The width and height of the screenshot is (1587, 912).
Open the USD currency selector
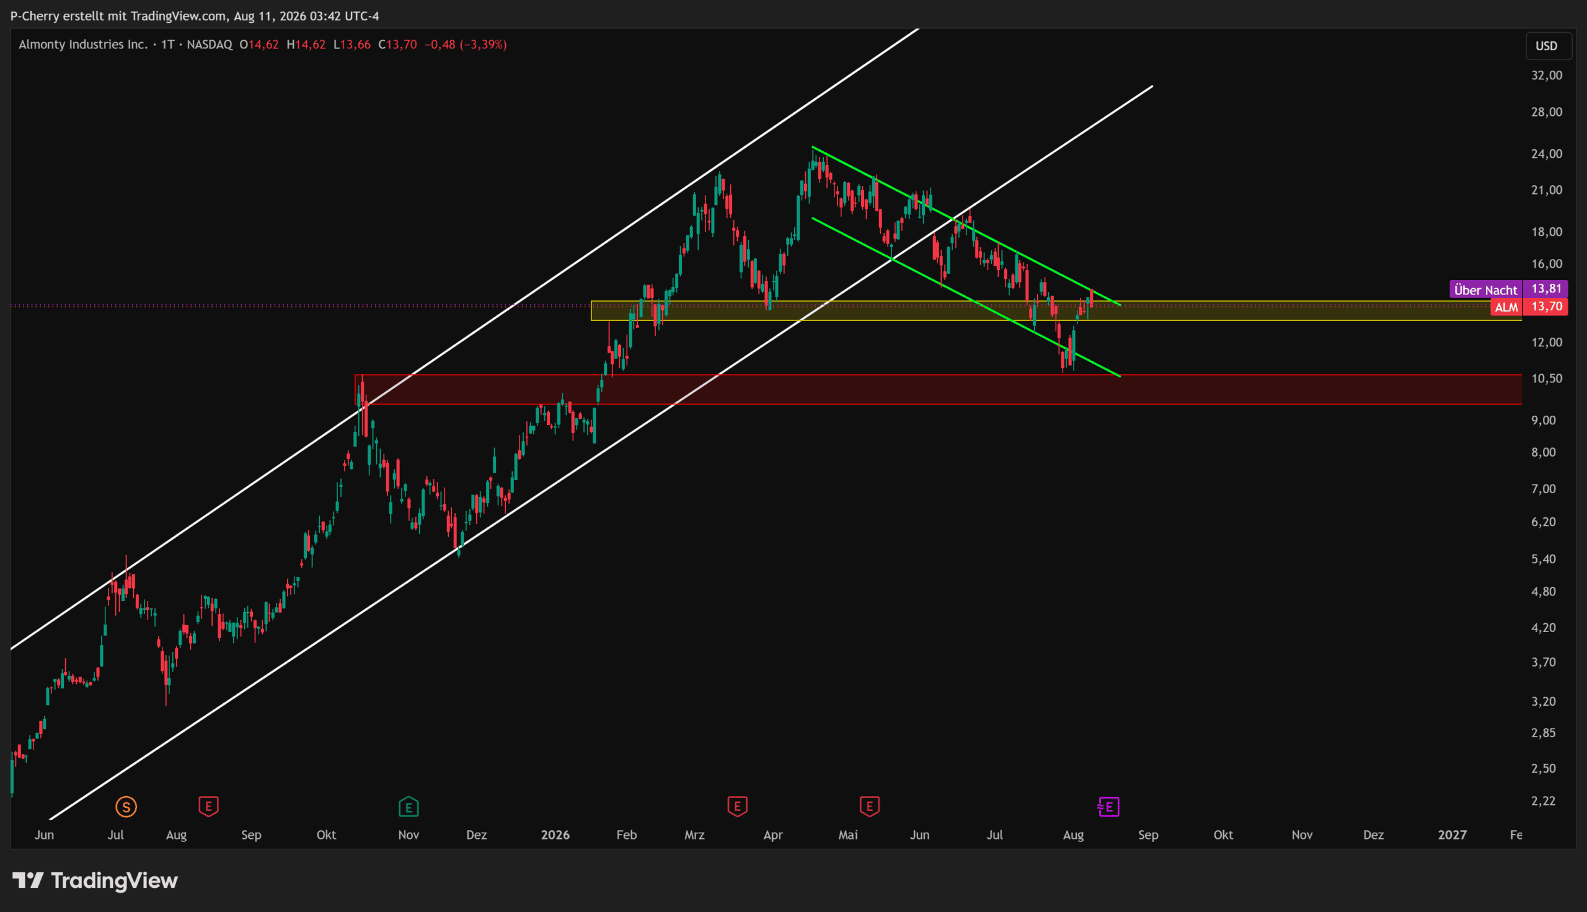click(x=1546, y=46)
